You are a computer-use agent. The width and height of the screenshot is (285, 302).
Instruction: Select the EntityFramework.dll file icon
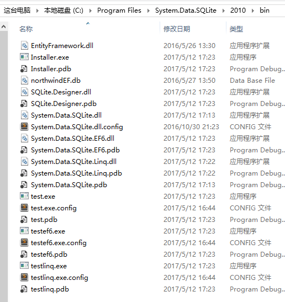click(24, 46)
